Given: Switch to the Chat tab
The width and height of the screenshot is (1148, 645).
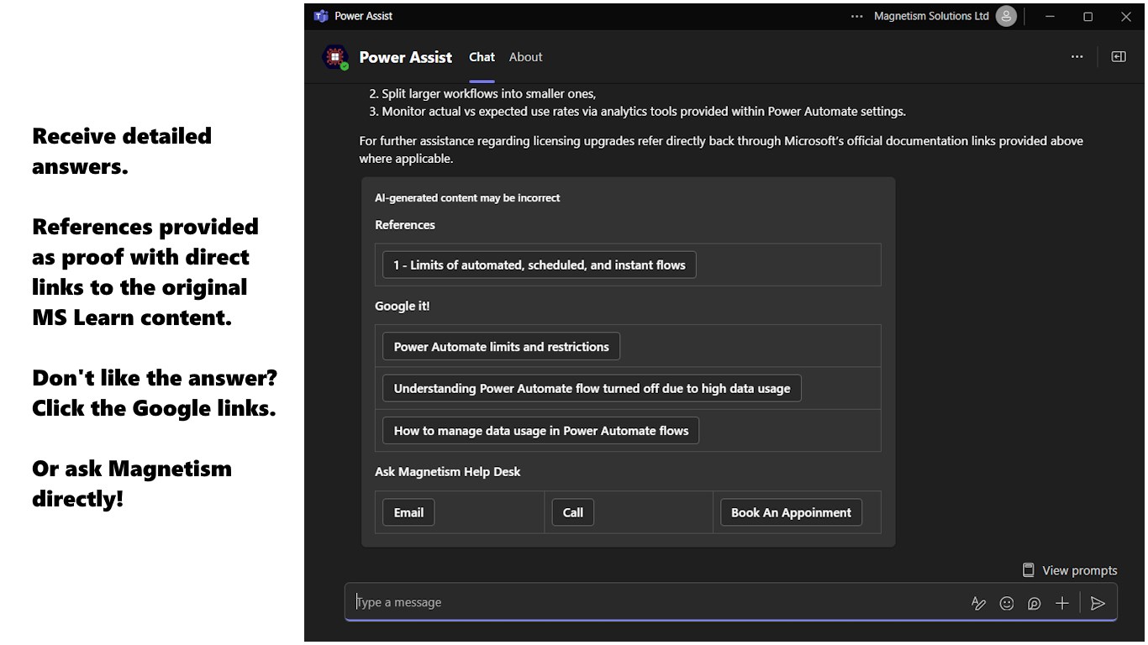Looking at the screenshot, I should [x=482, y=57].
